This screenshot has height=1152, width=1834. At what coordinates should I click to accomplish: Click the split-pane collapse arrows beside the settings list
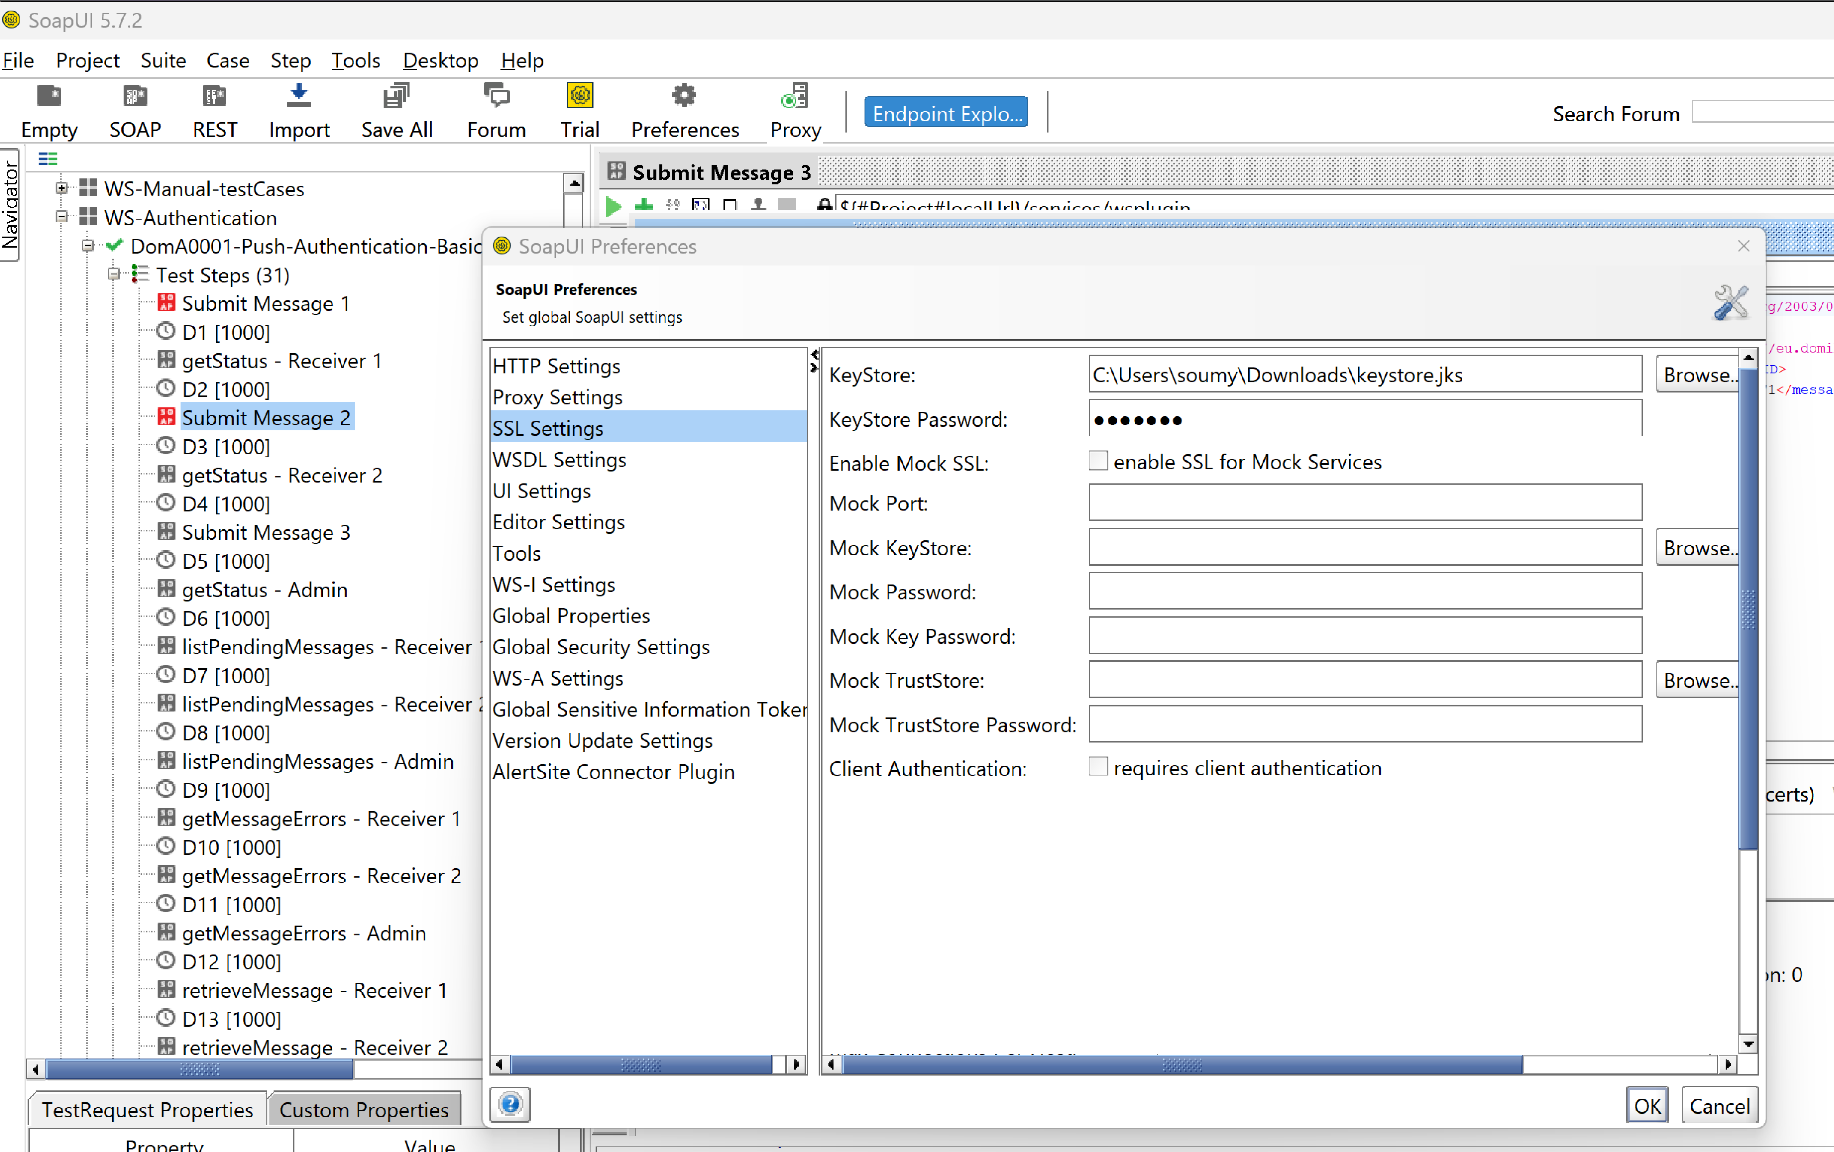pos(814,361)
